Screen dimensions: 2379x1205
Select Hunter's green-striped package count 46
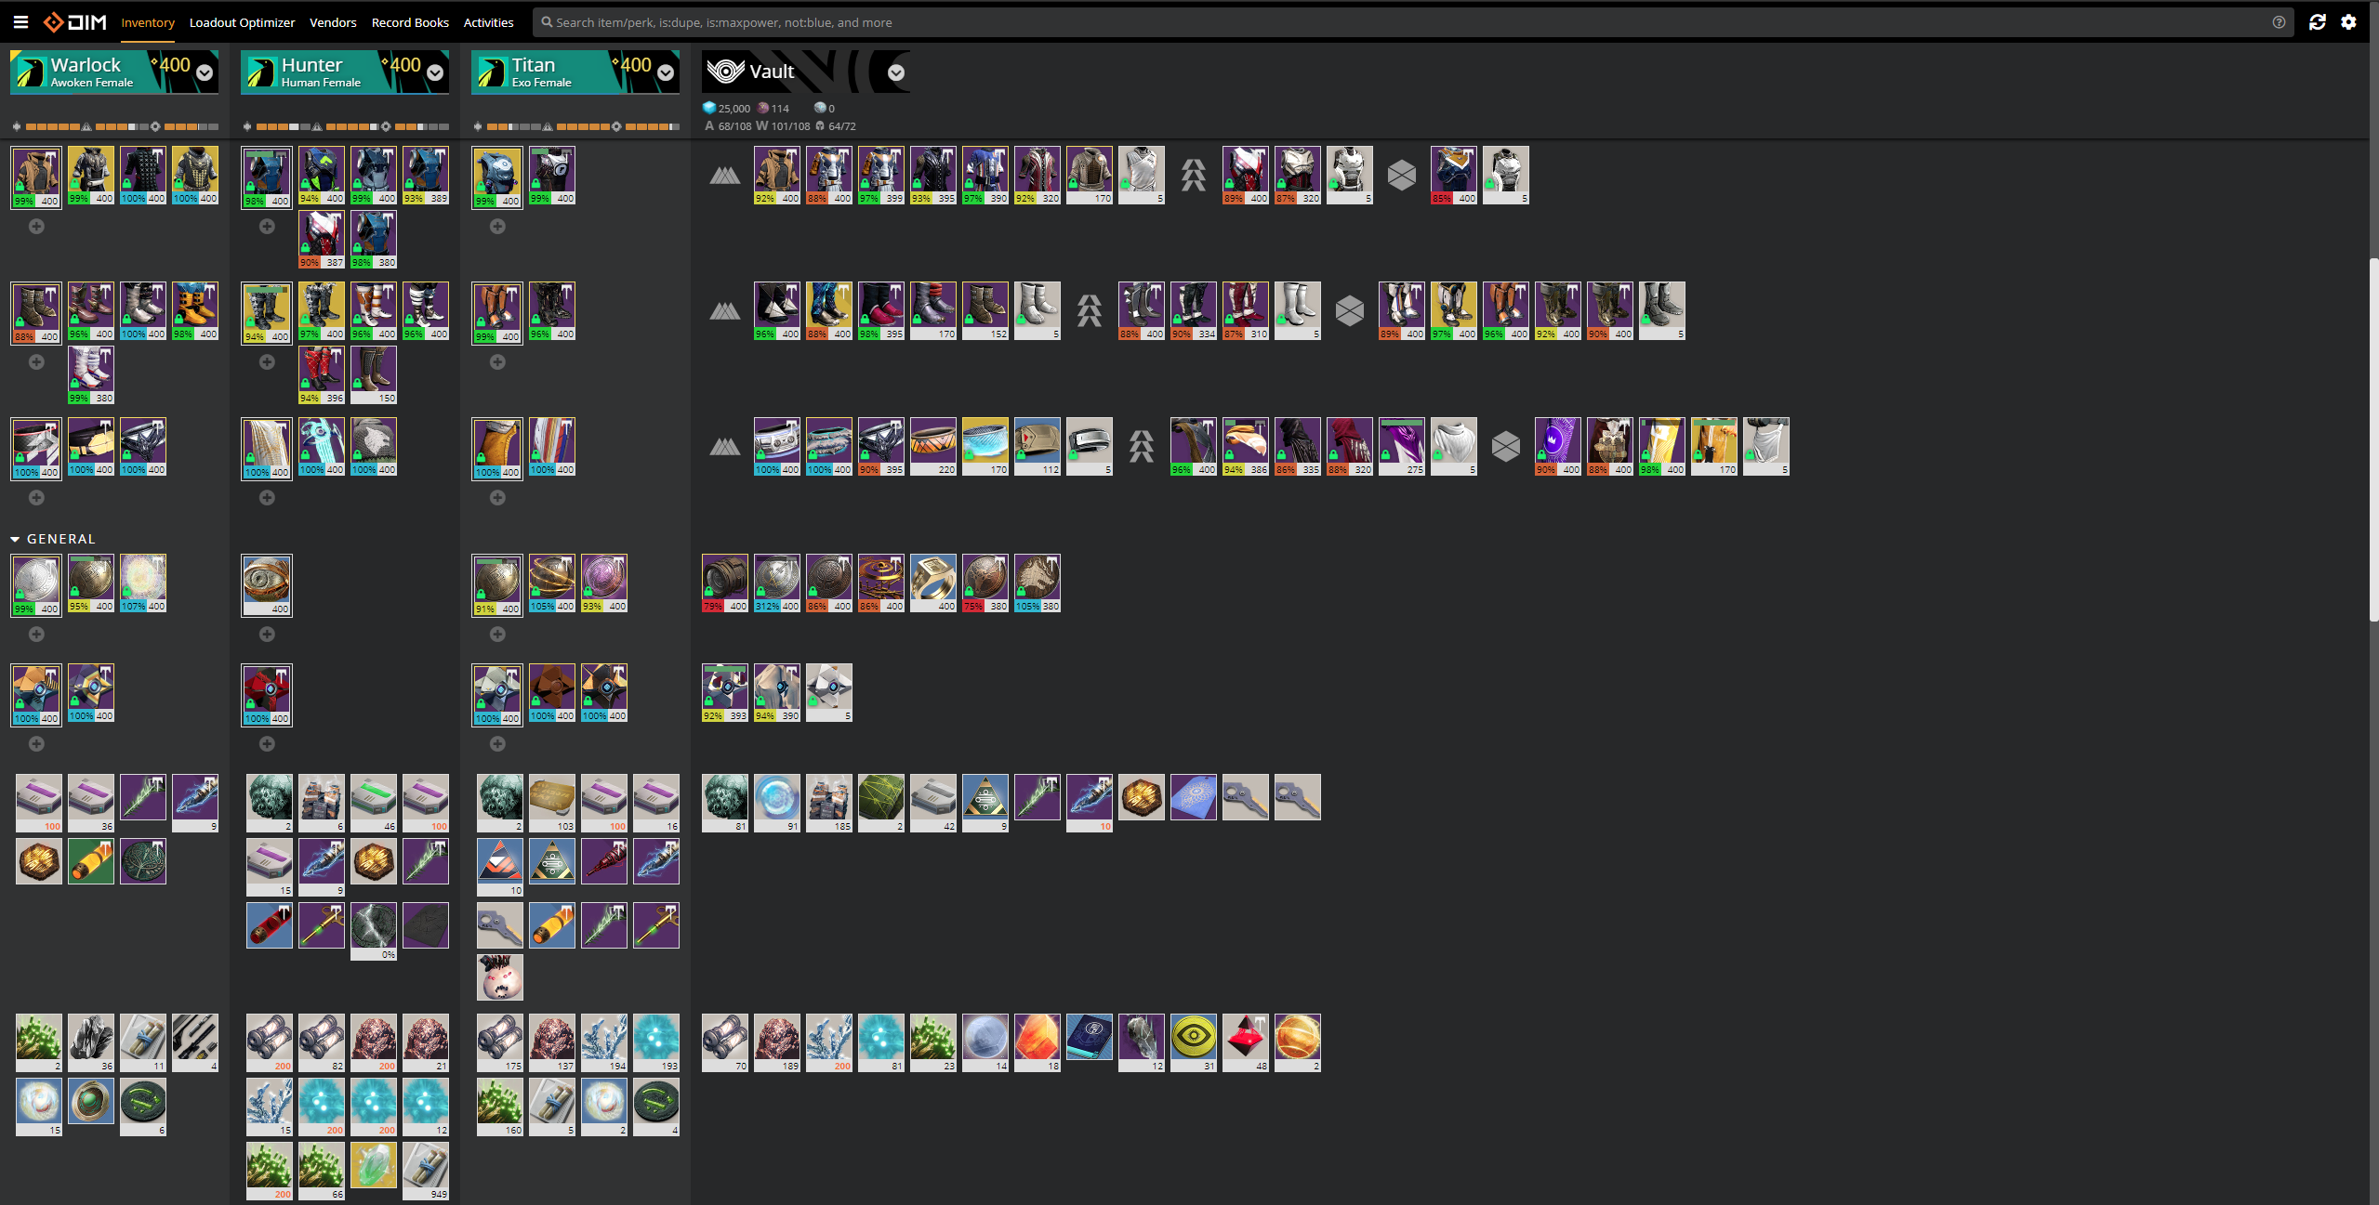tap(374, 803)
